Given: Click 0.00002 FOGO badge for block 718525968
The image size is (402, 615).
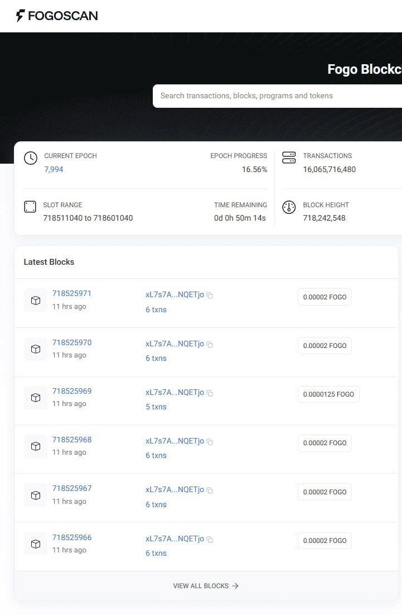Looking at the screenshot, I should click(324, 443).
